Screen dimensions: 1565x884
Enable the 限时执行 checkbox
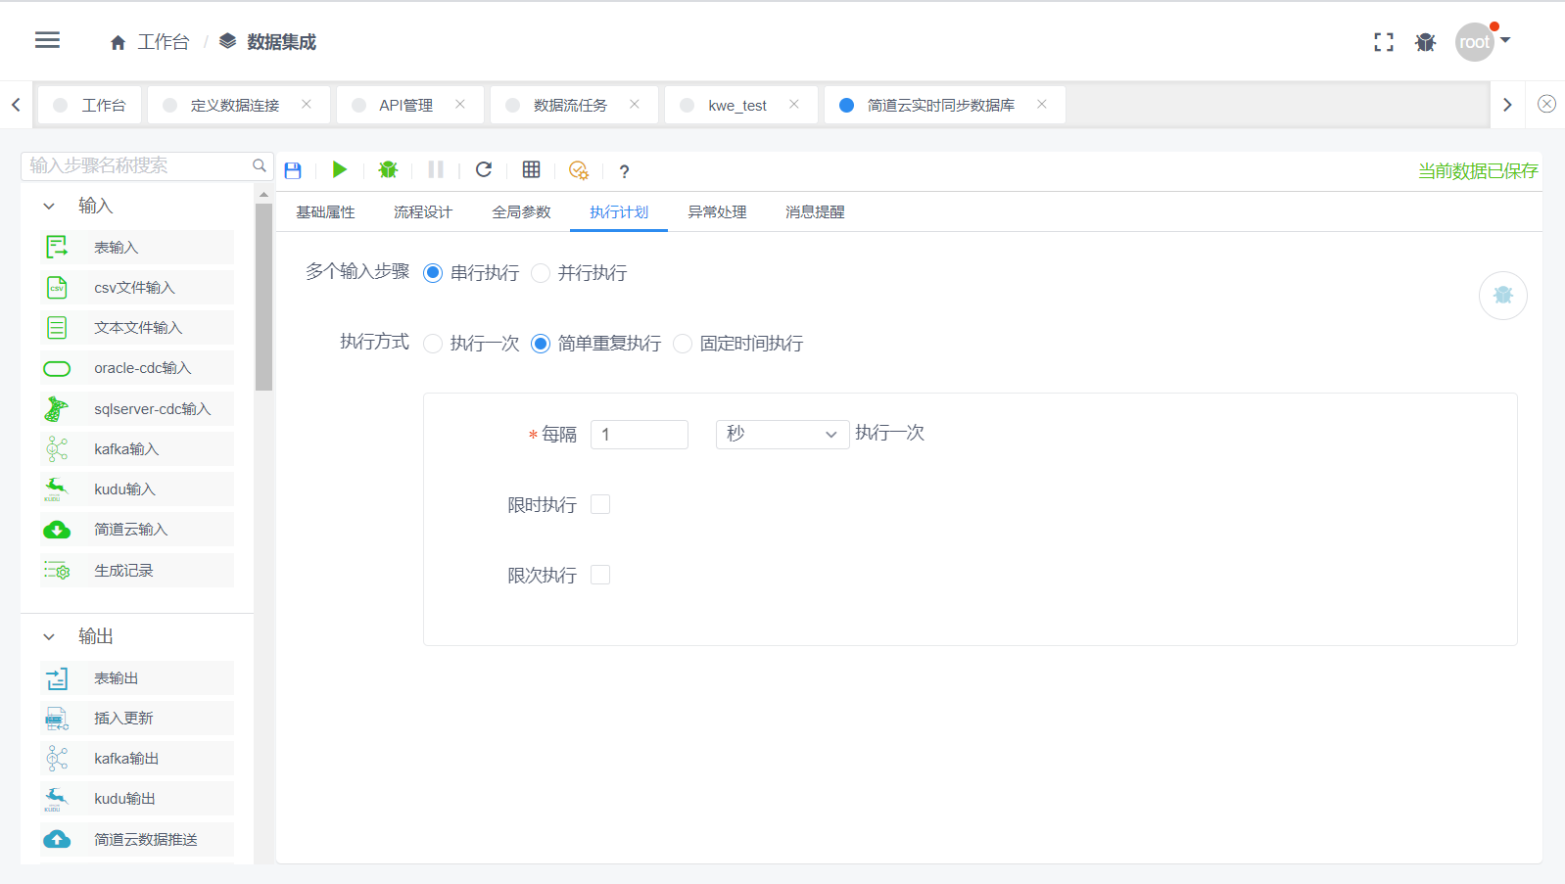[600, 504]
